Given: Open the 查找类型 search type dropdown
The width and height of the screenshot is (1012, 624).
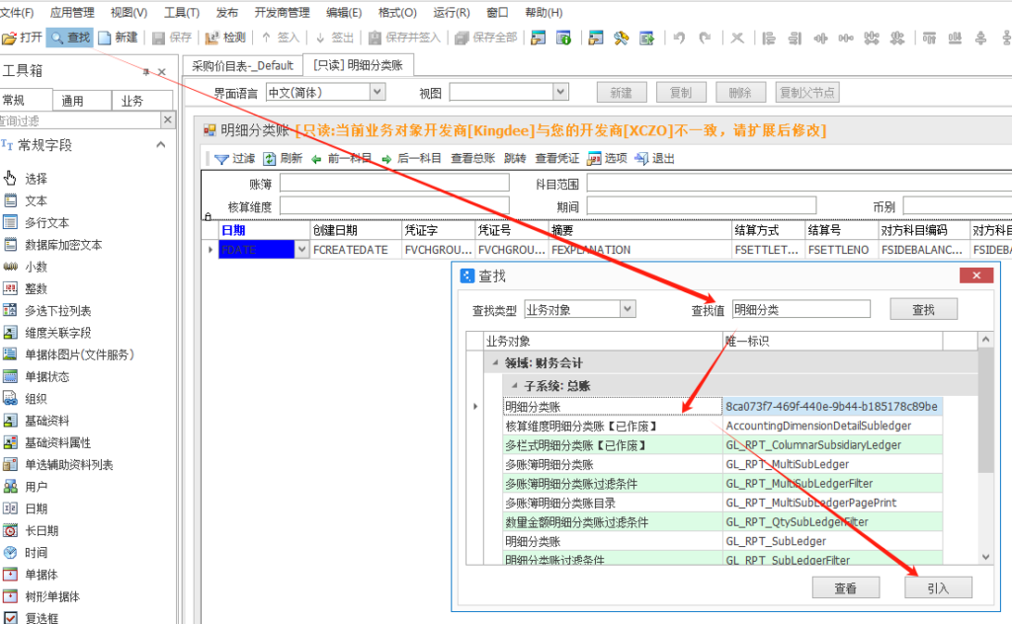Looking at the screenshot, I should [627, 310].
